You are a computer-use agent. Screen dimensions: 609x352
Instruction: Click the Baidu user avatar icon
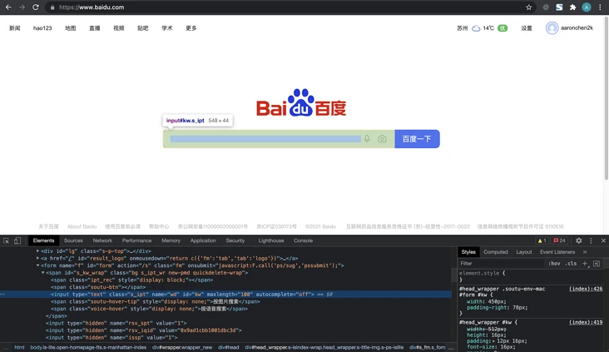[x=552, y=28]
